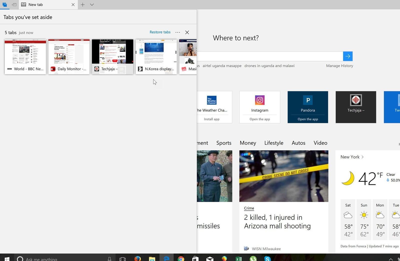Click the 42°F current temperature
The image size is (400, 261).
370,178
